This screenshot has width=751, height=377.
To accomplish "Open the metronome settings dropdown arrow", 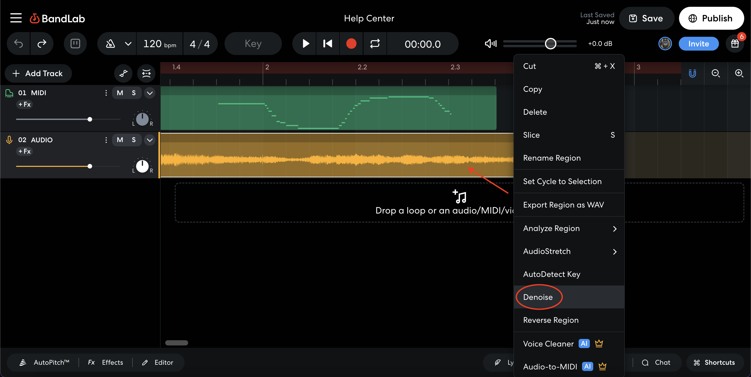I will 128,44.
